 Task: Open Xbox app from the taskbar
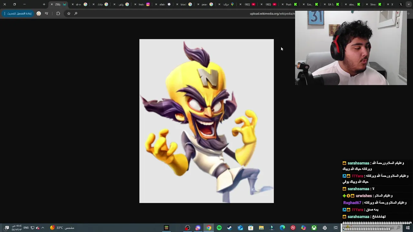[x=314, y=228]
